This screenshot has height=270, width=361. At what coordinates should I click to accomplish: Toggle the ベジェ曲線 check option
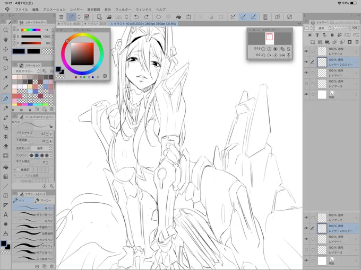22,175
